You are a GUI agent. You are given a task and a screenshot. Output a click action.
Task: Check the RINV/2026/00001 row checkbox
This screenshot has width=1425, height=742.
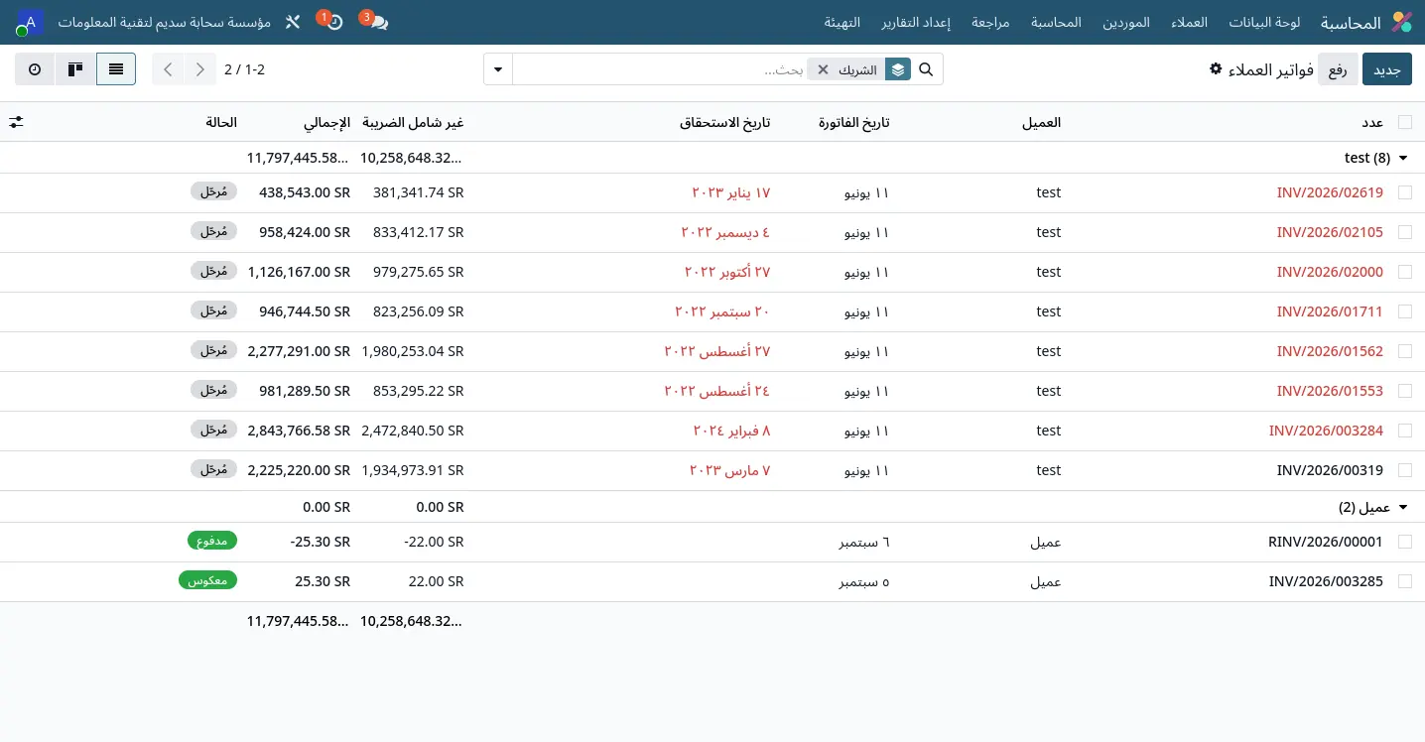[x=1405, y=542]
